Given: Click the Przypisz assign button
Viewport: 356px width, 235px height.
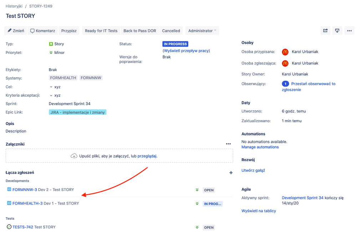Looking at the screenshot, I should 69,31.
